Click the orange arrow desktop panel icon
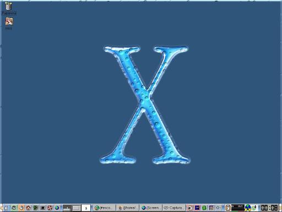The width and height of the screenshot is (282, 212). click(x=21, y=208)
